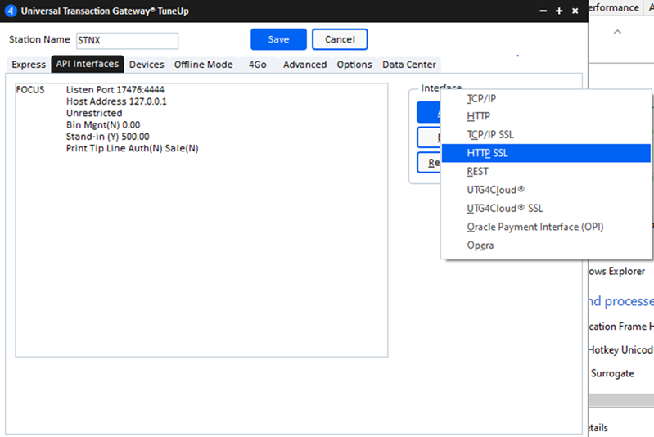654x437 pixels.
Task: Show the Data Center tab
Action: click(409, 65)
